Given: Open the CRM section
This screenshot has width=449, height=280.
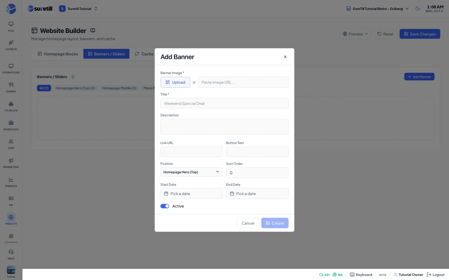Looking at the screenshot, I should [11, 144].
